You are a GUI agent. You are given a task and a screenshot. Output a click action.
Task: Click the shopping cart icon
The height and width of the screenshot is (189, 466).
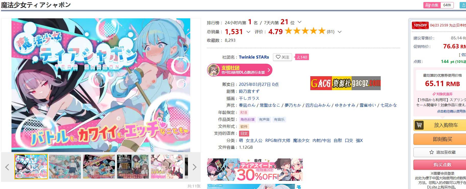pos(419,125)
